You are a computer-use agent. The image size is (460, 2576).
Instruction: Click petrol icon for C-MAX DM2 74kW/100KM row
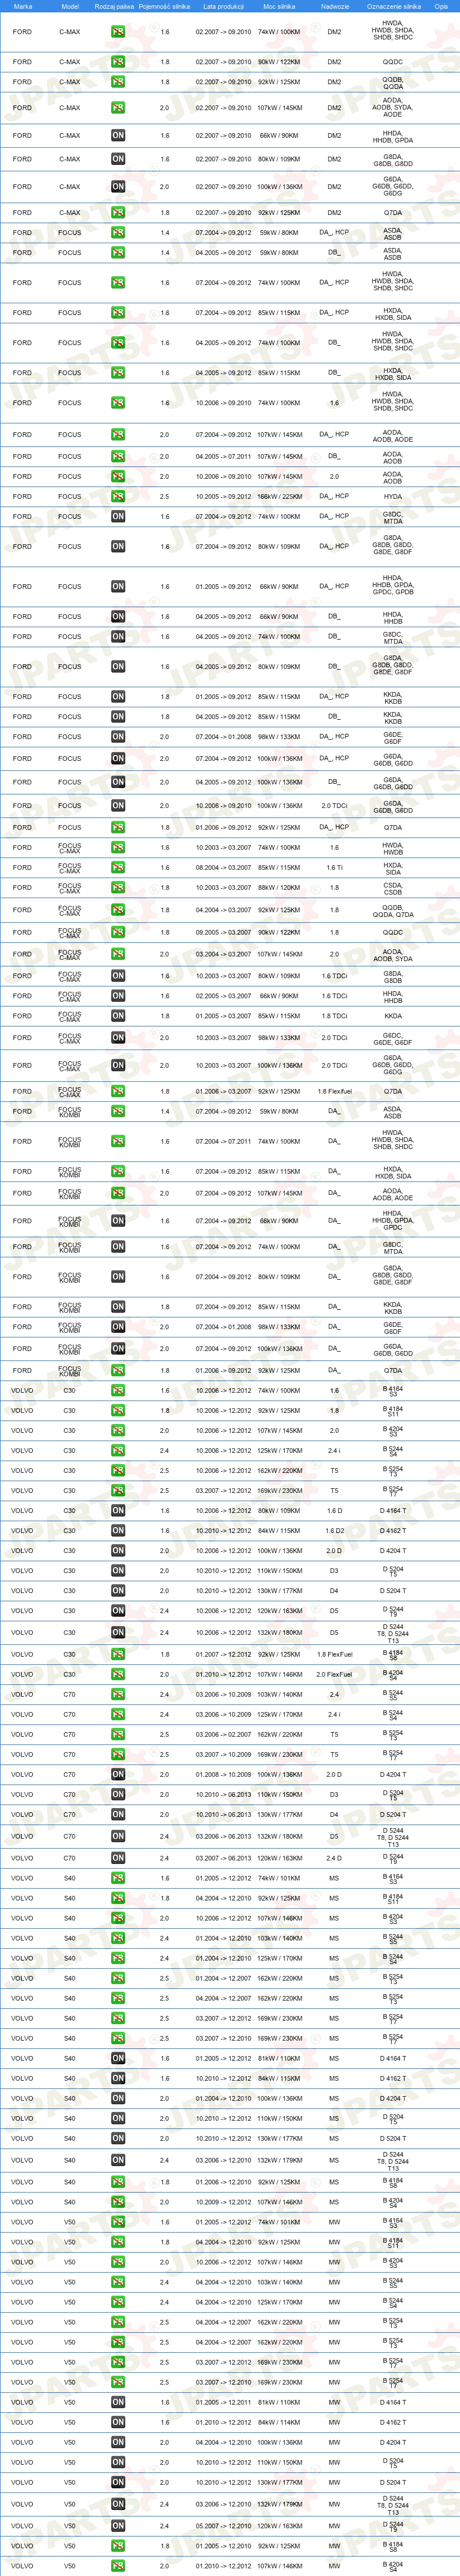(x=118, y=32)
